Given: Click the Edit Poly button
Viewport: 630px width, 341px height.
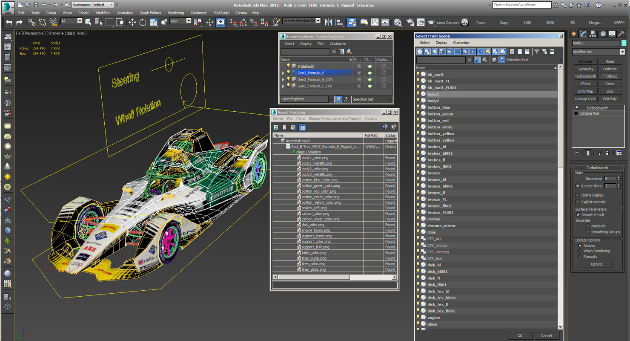Looking at the screenshot, I should tap(610, 99).
